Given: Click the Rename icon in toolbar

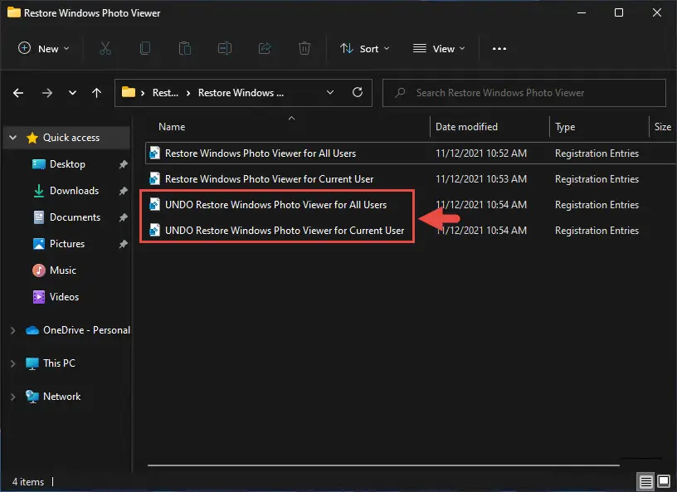Looking at the screenshot, I should coord(225,48).
